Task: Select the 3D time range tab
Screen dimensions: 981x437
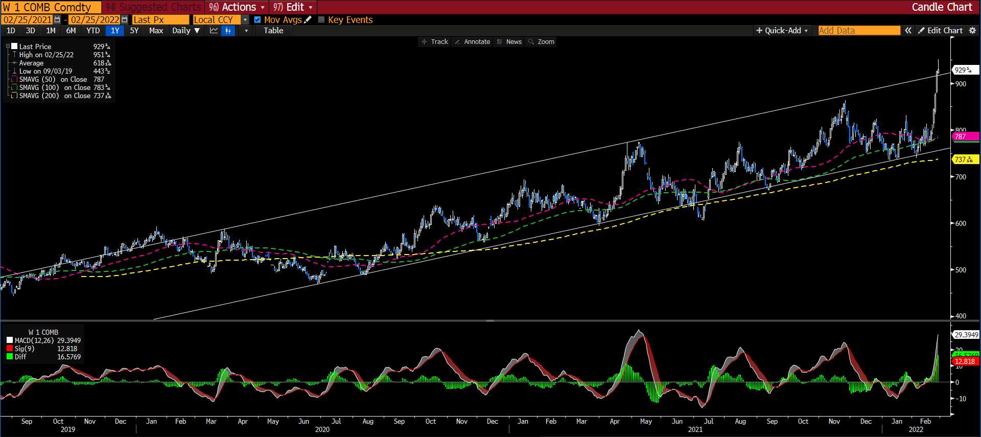Action: pos(31,31)
